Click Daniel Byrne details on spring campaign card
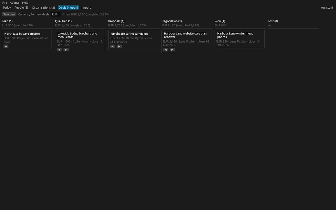336x210 pixels. (x=131, y=40)
